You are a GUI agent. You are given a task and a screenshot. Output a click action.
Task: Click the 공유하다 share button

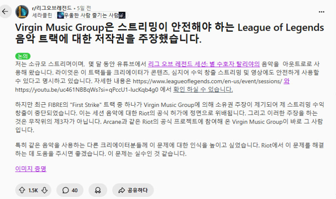(133, 190)
